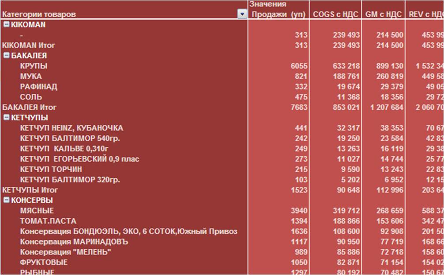The height and width of the screenshot is (275, 444).
Task: Select the COGS с НДС column header
Action: 335,15
